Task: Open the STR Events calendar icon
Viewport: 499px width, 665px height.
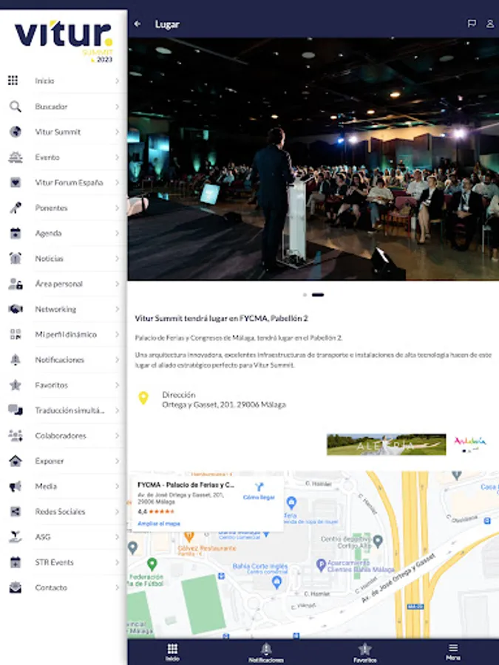Action: (x=16, y=562)
